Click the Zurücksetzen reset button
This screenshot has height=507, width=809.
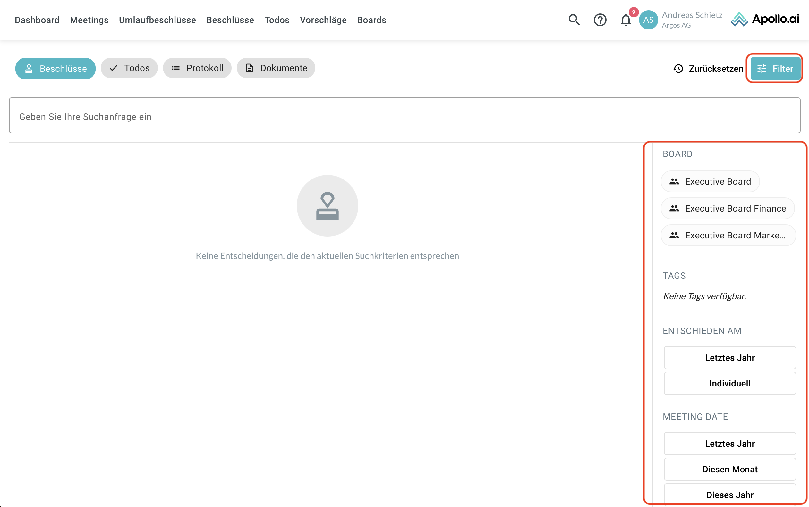tap(708, 68)
